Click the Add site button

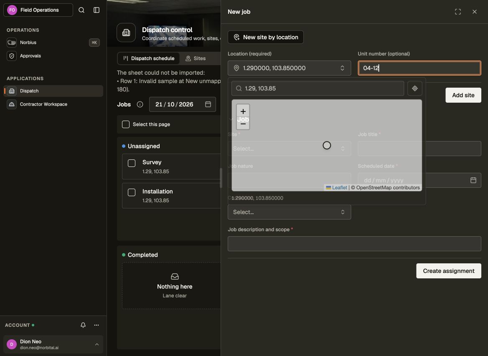pyautogui.click(x=463, y=95)
